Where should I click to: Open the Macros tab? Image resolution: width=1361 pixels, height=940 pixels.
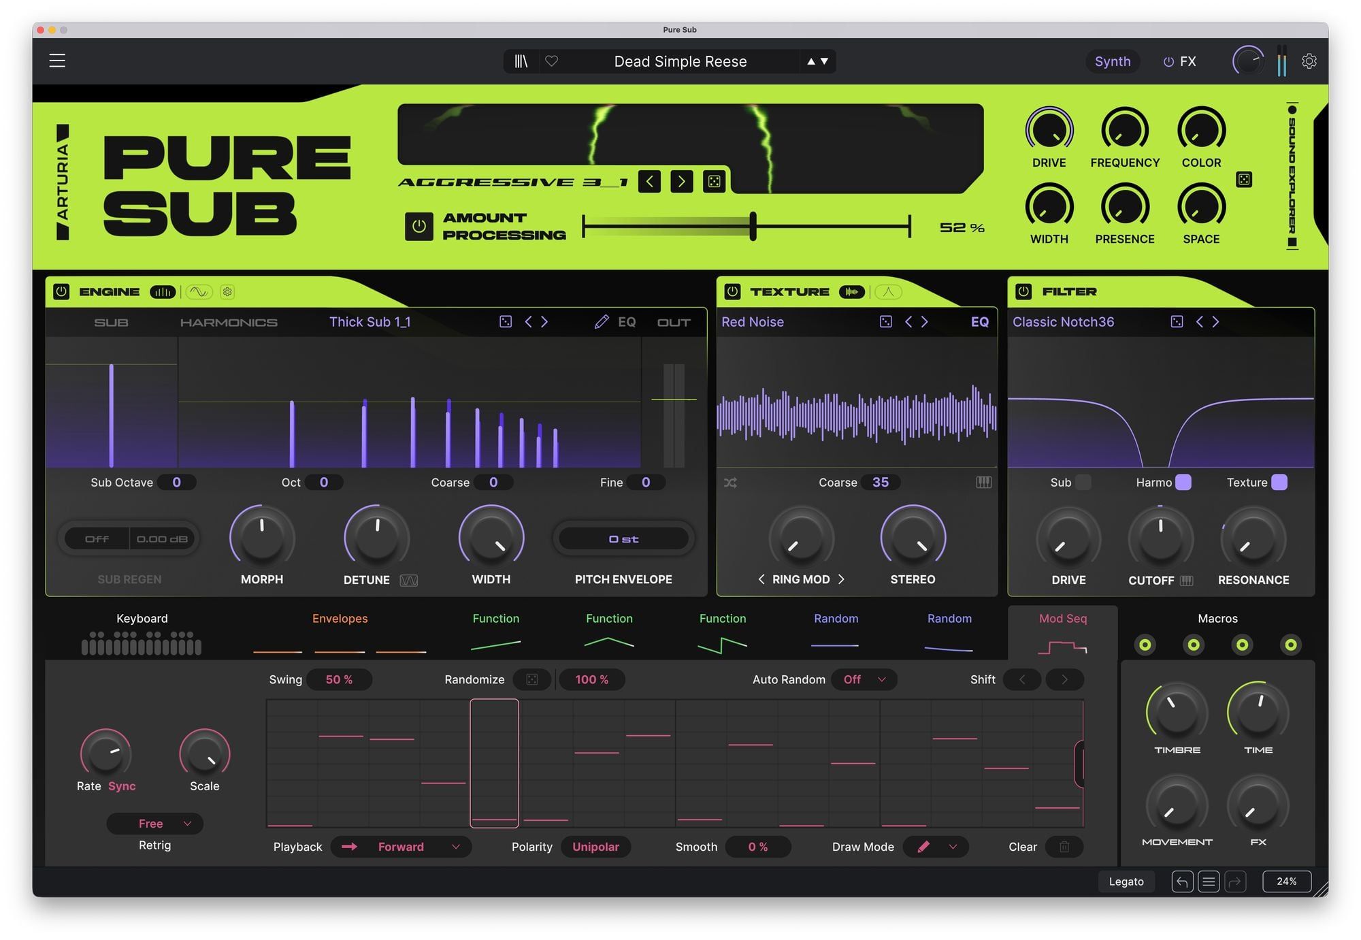(x=1217, y=619)
